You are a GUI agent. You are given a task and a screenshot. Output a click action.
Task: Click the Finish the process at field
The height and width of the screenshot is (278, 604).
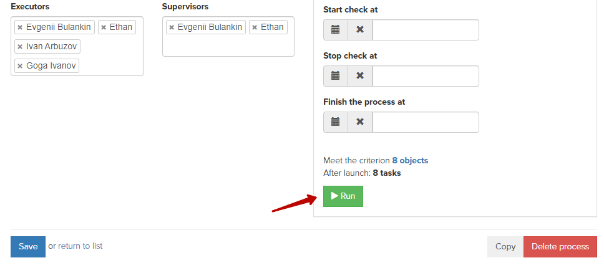point(426,122)
